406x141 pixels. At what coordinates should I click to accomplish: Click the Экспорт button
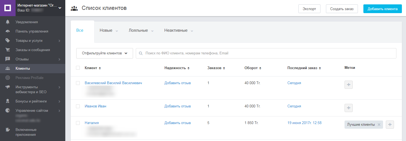pos(309,9)
